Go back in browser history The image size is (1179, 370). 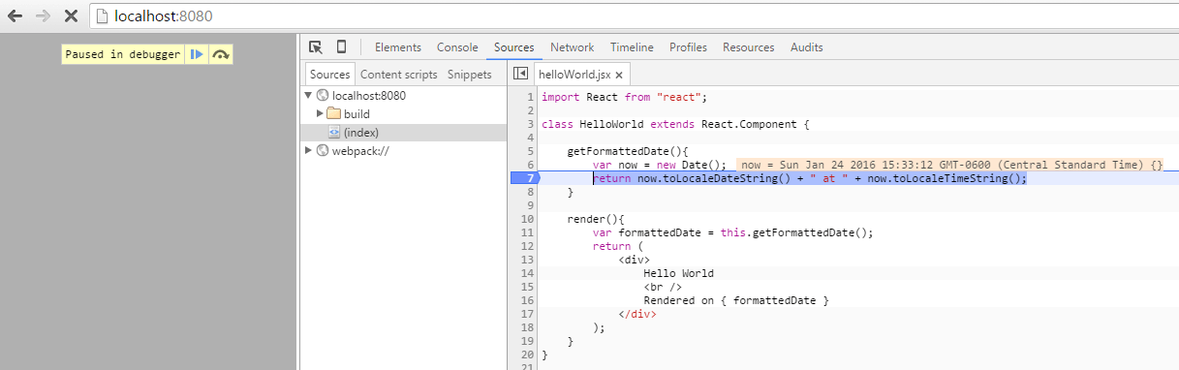[16, 16]
